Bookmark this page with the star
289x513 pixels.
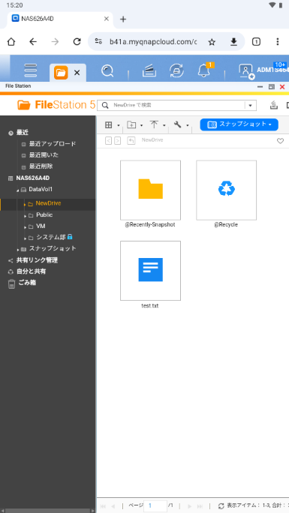(212, 42)
